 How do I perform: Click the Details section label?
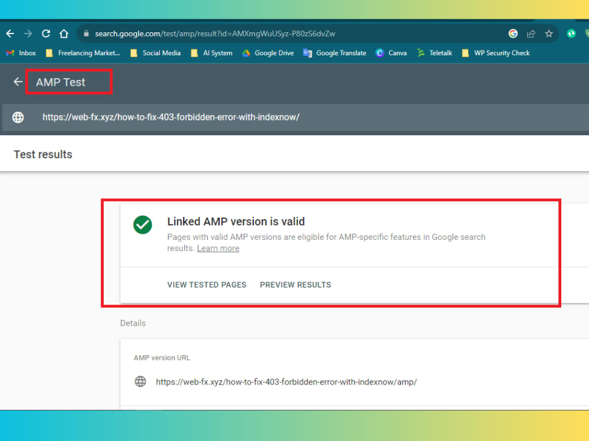(133, 323)
